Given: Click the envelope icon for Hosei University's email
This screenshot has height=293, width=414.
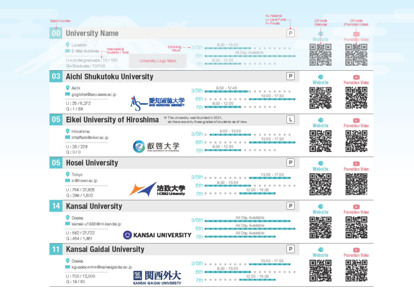Looking at the screenshot, I should click(x=68, y=181).
